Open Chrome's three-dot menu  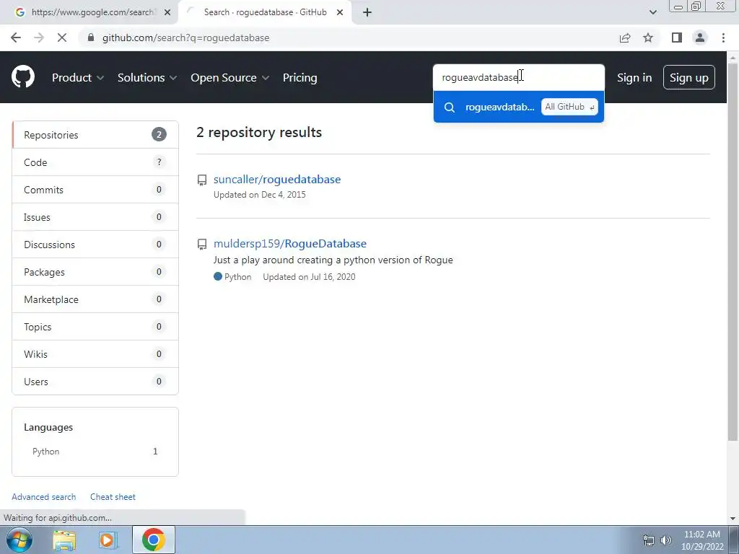coord(723,38)
